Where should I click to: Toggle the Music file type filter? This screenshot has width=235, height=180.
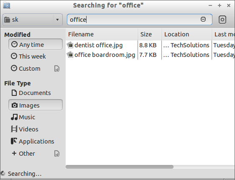tap(36, 117)
